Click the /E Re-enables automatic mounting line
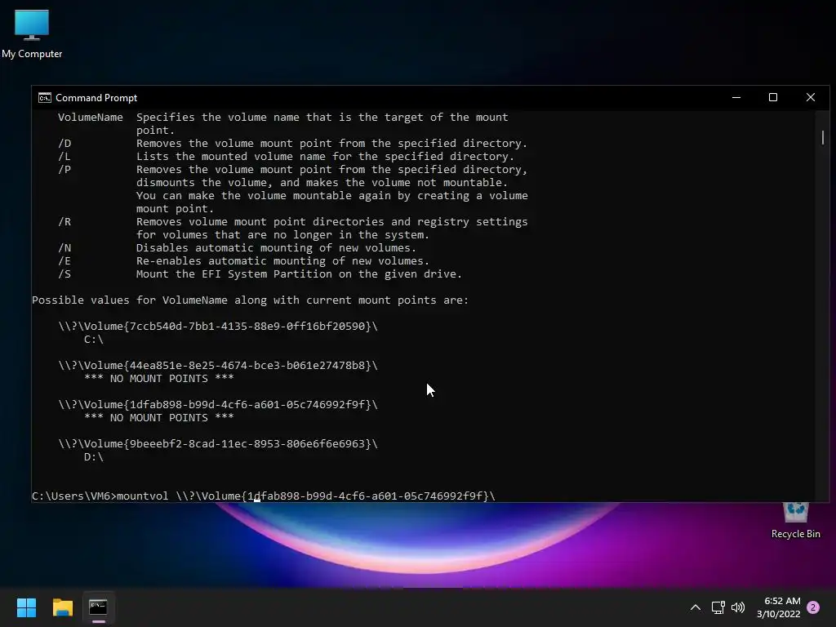 tap(243, 261)
